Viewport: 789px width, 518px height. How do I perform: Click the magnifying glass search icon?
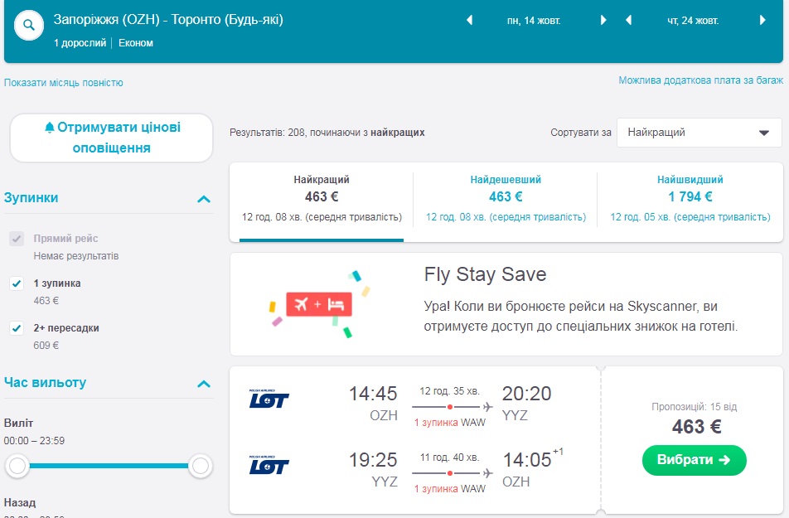(29, 26)
